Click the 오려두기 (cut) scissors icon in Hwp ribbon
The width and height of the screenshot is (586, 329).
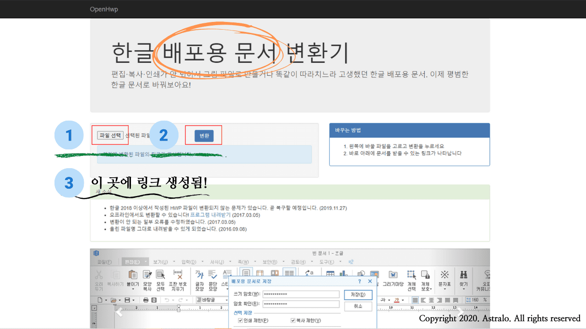(x=99, y=275)
